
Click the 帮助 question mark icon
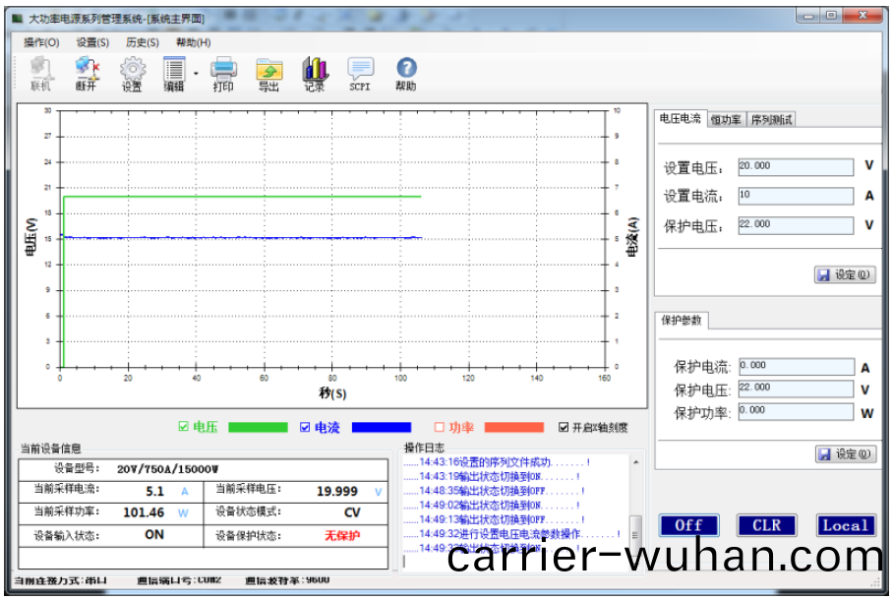click(405, 71)
